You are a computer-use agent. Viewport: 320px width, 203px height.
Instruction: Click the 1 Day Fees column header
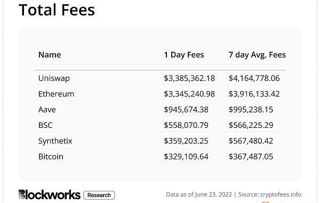[184, 55]
